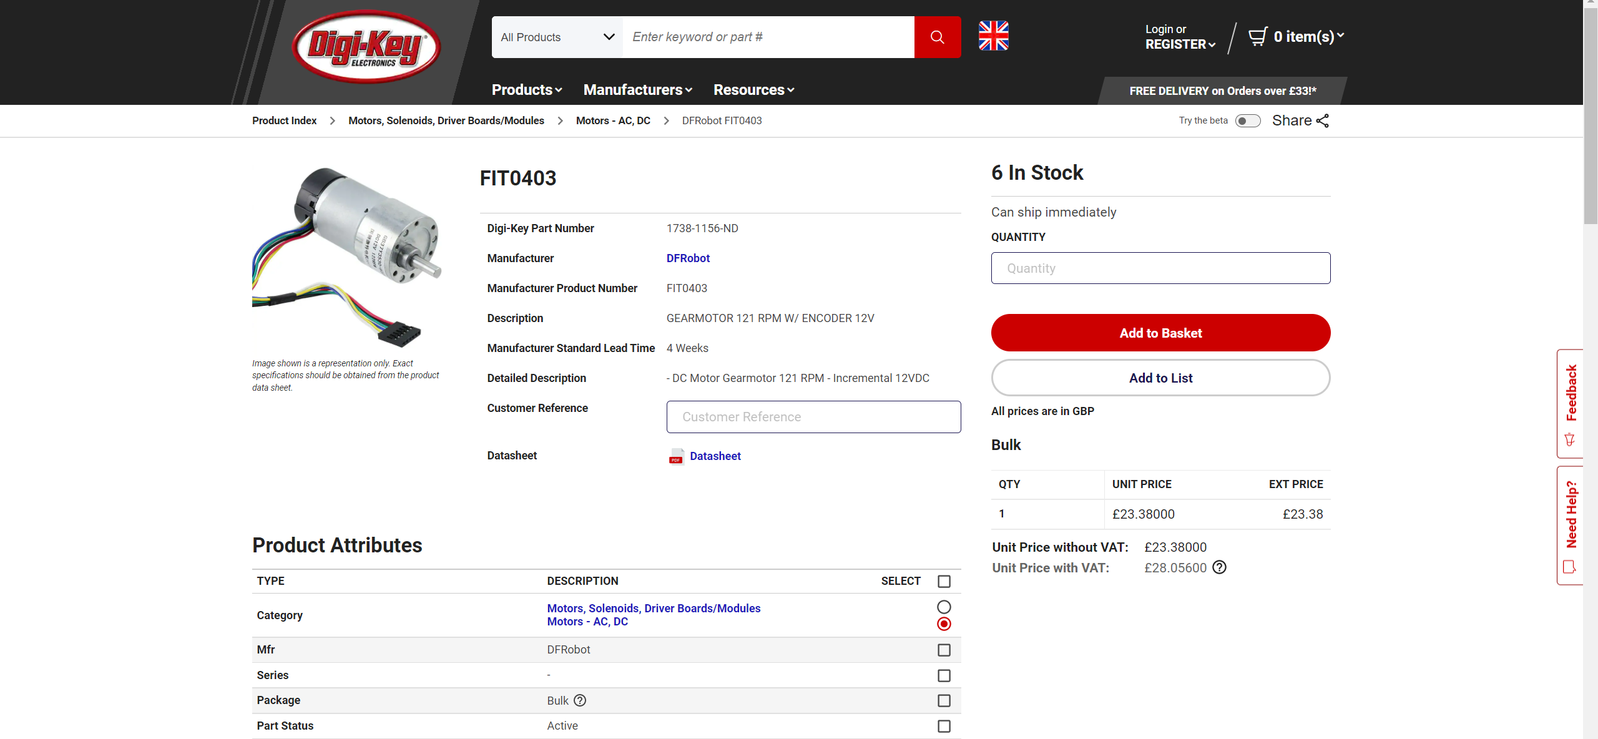Click the FIT0403 manufacturer product number value
1598x739 pixels.
687,288
